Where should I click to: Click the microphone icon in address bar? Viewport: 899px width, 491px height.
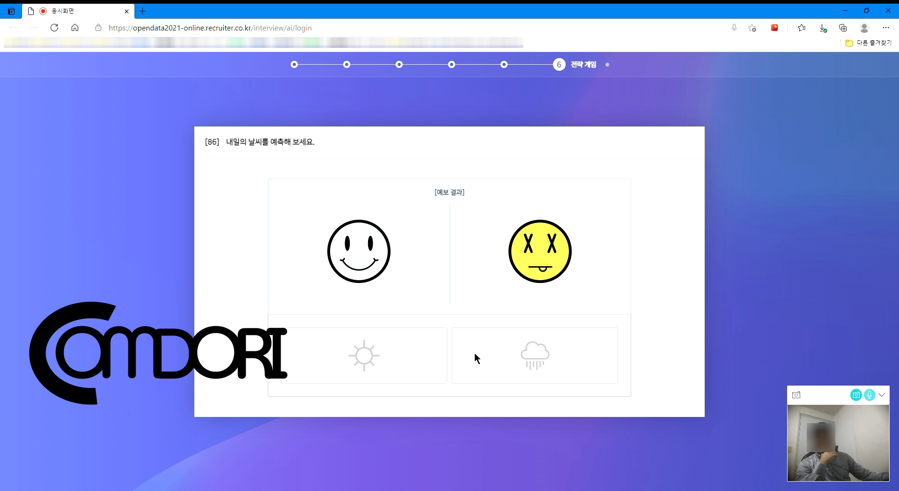tap(734, 28)
